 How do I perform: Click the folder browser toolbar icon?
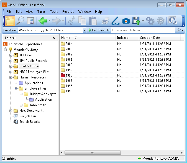click(10, 21)
